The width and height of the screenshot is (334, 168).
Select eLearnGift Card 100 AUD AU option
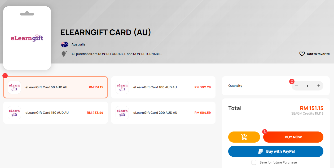coord(163,87)
